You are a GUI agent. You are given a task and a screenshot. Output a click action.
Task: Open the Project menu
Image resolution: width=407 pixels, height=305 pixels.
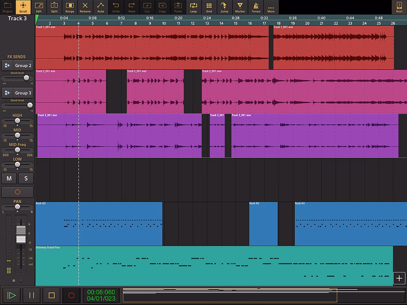pyautogui.click(x=8, y=7)
